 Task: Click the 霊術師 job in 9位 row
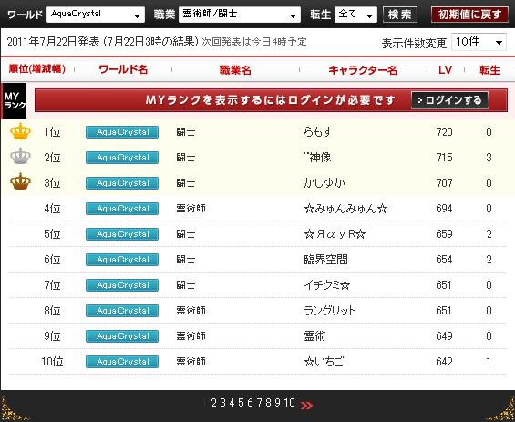pos(191,336)
